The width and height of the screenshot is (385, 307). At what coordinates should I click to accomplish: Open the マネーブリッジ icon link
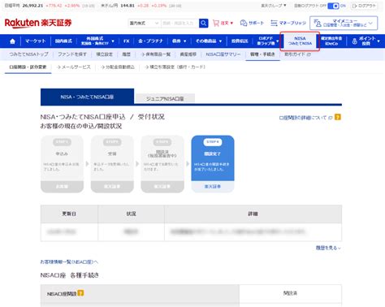click(274, 23)
